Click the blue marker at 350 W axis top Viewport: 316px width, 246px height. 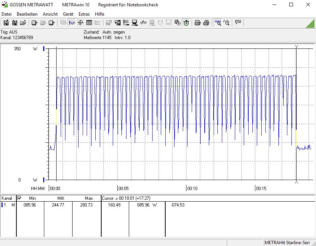[44, 49]
